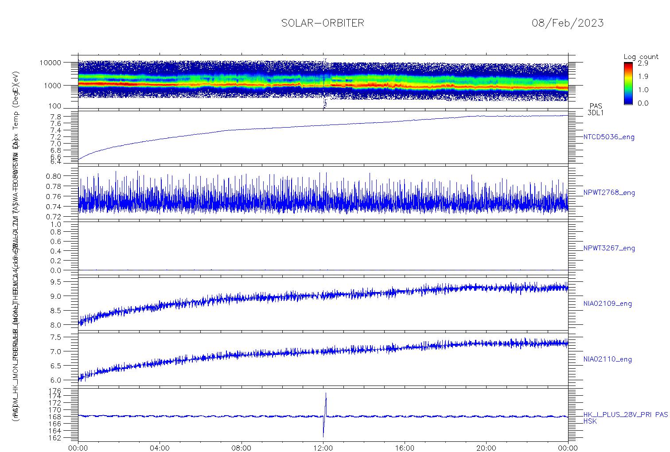Click the 7.5 axis label in NIA02110 panel
This screenshot has width=670, height=452.
[x=56, y=337]
